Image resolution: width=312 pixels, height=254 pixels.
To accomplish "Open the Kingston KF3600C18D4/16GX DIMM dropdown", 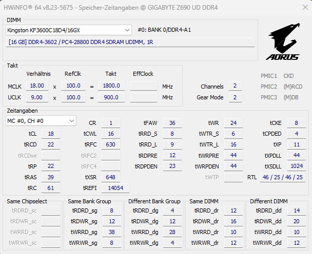I will pos(69,30).
